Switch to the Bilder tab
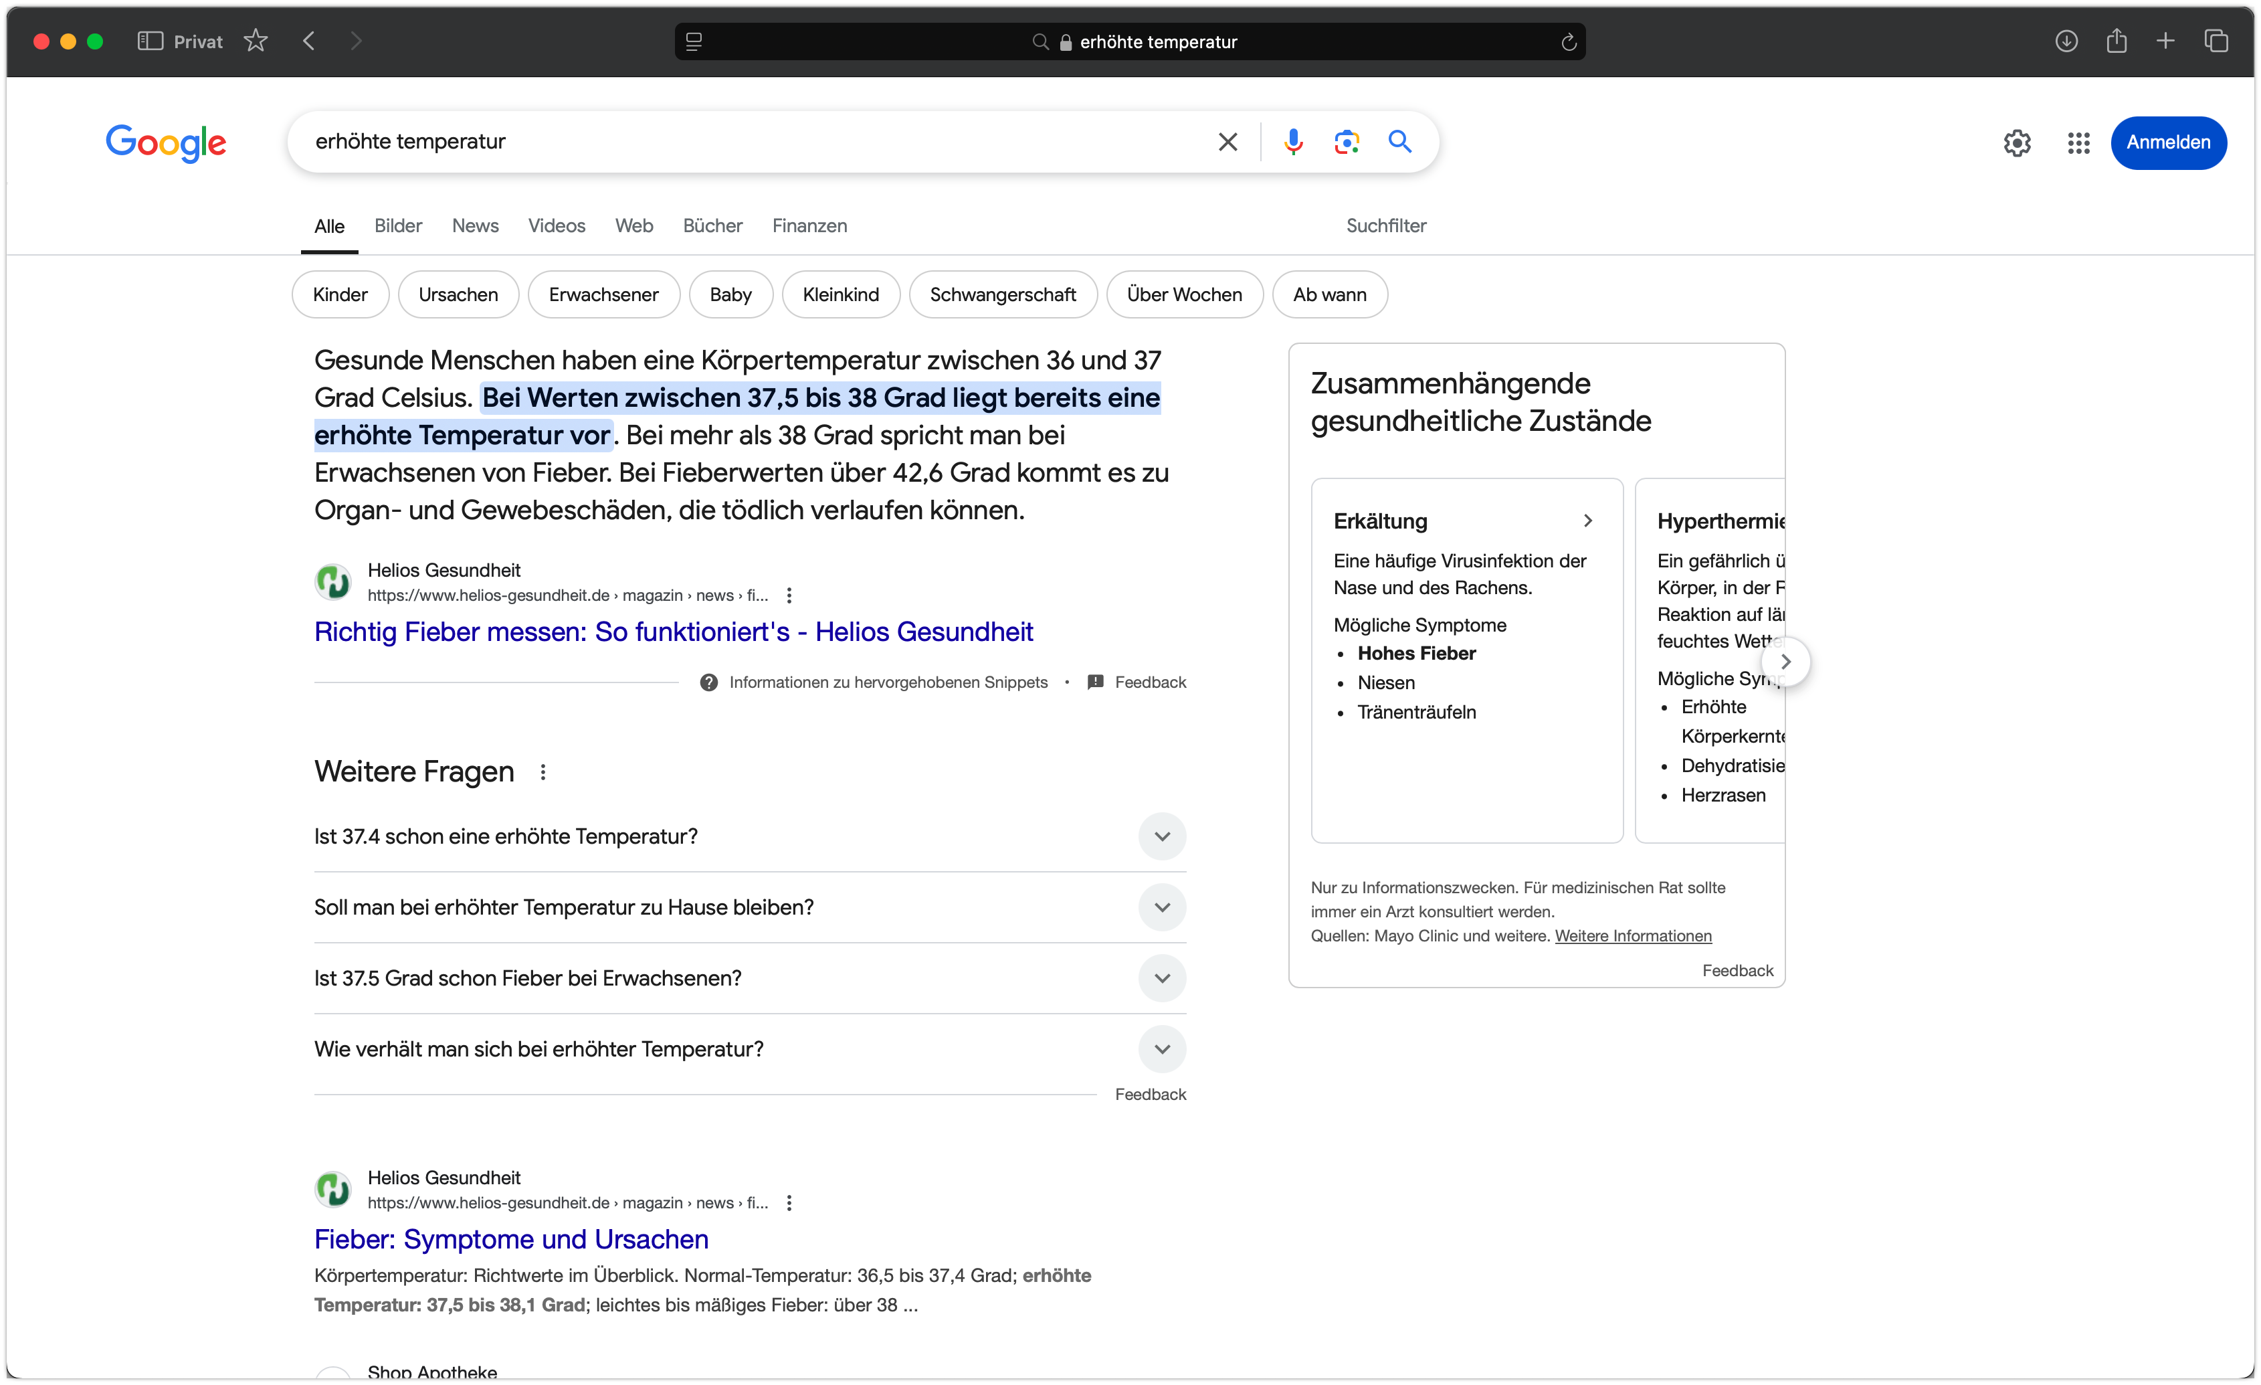Image resolution: width=2261 pixels, height=1385 pixels. [397, 225]
